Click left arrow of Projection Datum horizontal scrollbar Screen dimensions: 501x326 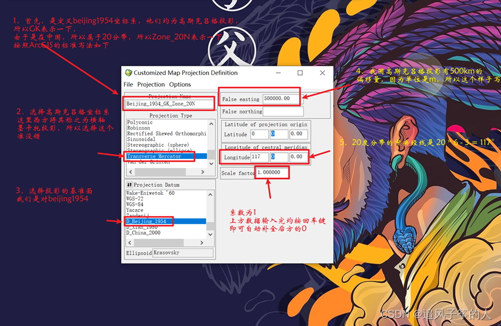[129, 243]
